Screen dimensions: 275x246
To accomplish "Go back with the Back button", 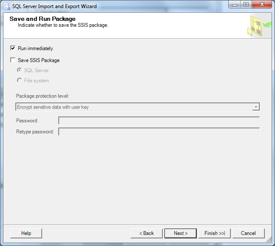I will pos(147,233).
